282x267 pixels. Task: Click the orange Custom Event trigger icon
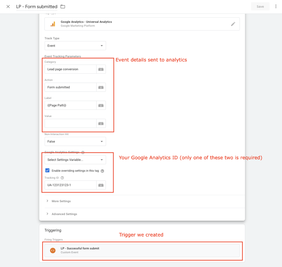[x=53, y=250]
